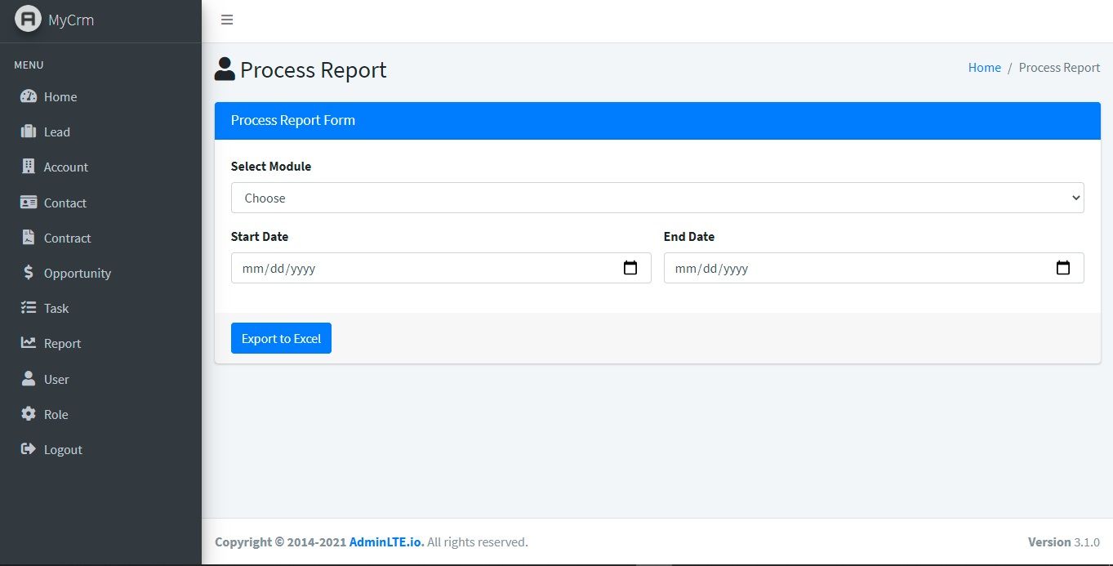The height and width of the screenshot is (566, 1113).
Task: Click the Select Module label
Action: click(271, 166)
